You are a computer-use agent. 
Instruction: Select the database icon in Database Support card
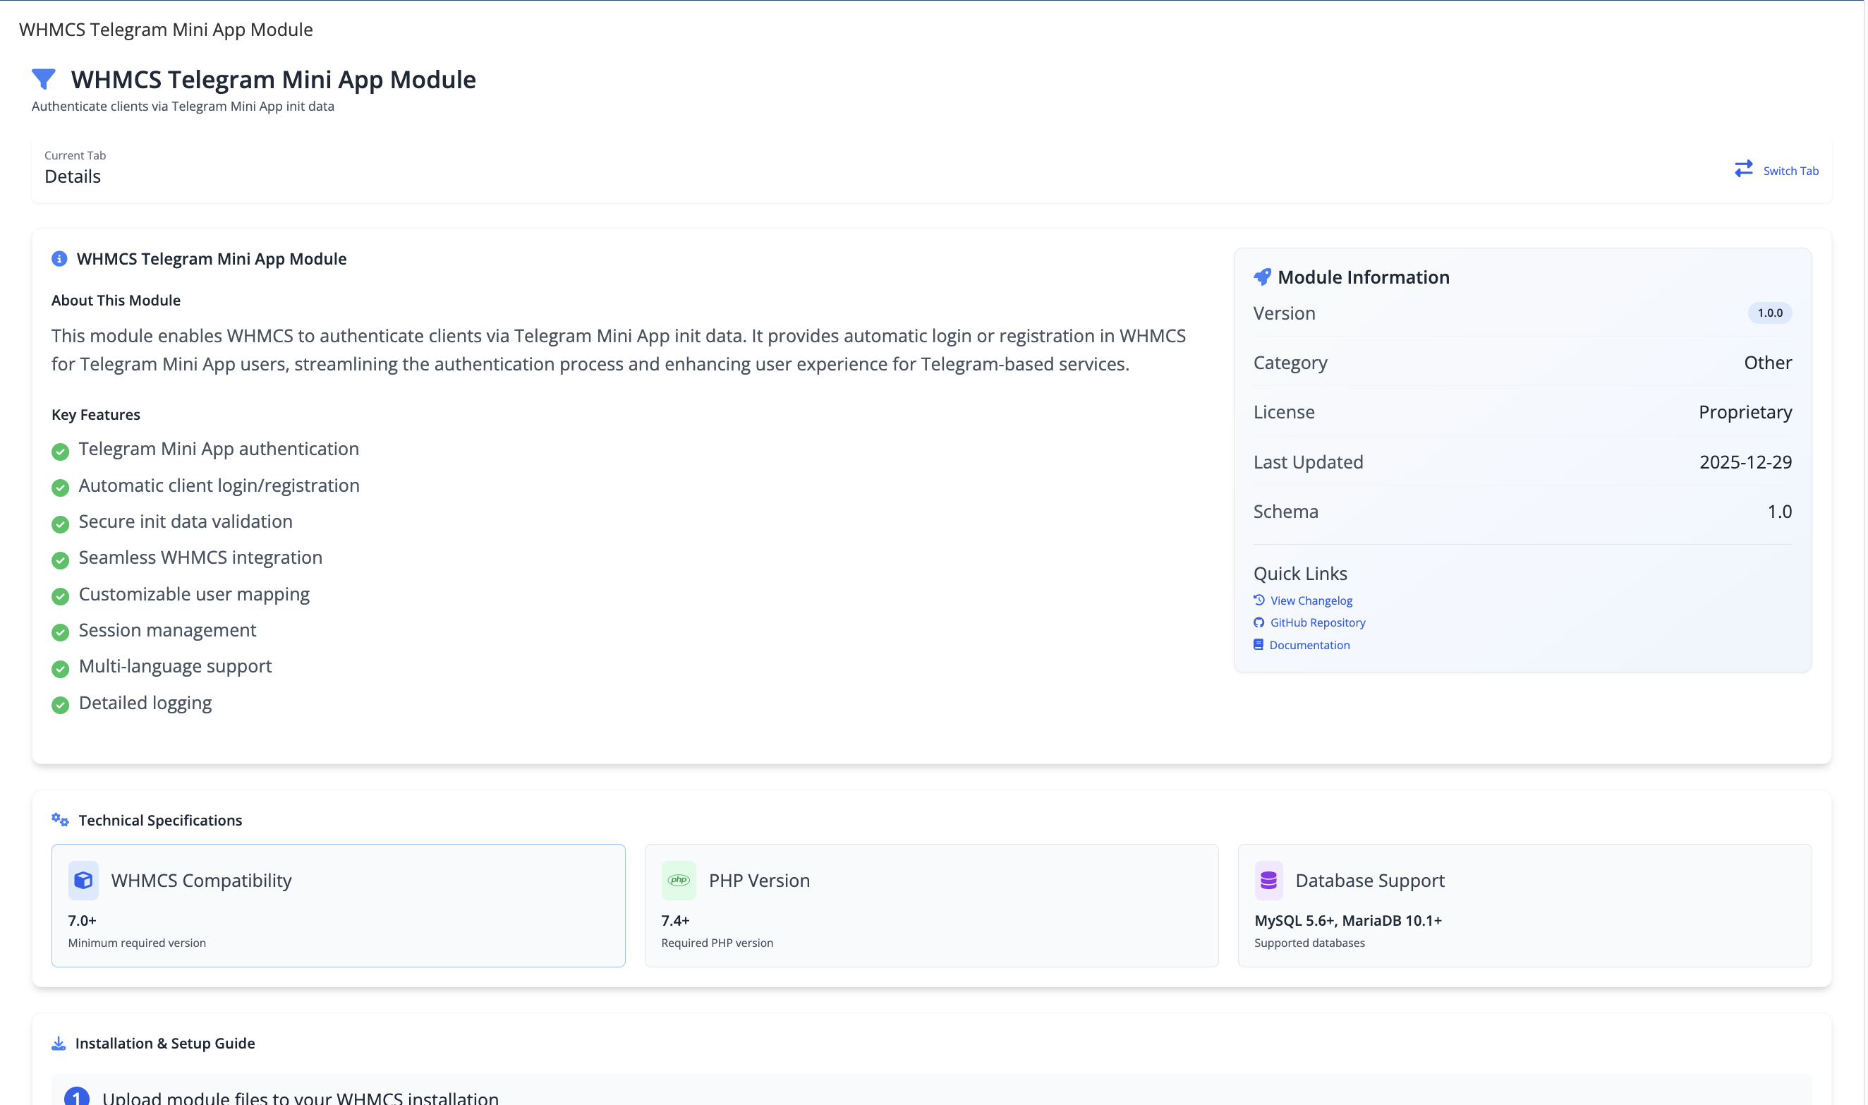tap(1269, 879)
